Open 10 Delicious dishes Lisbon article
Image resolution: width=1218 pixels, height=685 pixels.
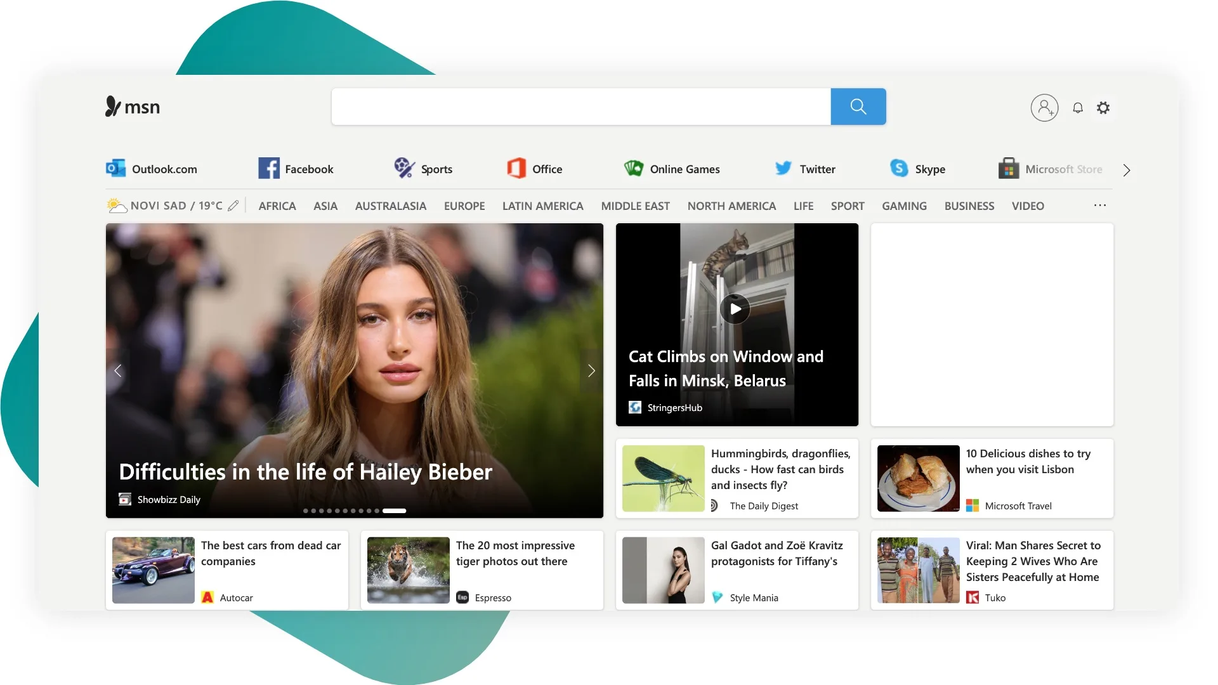coord(1028,461)
